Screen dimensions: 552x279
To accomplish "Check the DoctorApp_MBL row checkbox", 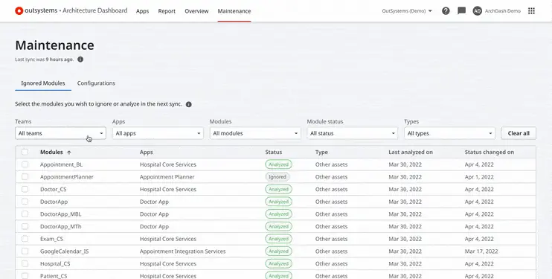I will click(x=25, y=214).
